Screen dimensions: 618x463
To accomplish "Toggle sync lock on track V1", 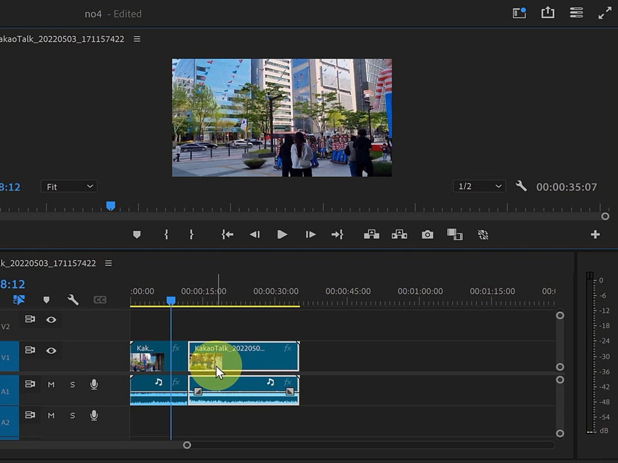I will coord(30,350).
